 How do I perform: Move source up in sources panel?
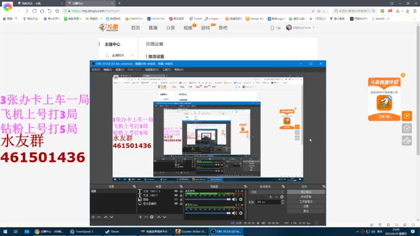coord(159,217)
